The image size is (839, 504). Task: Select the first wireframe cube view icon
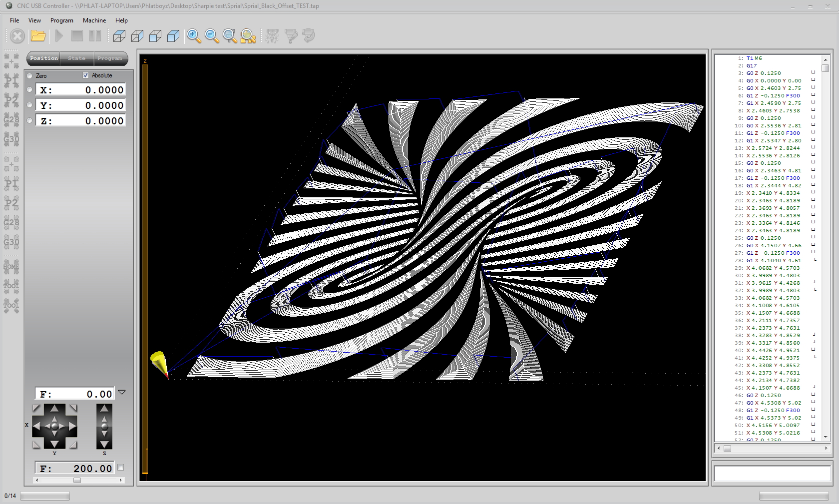pyautogui.click(x=119, y=36)
